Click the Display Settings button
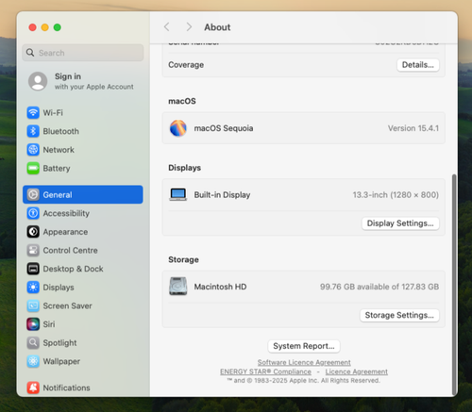This screenshot has width=472, height=412. 400,223
